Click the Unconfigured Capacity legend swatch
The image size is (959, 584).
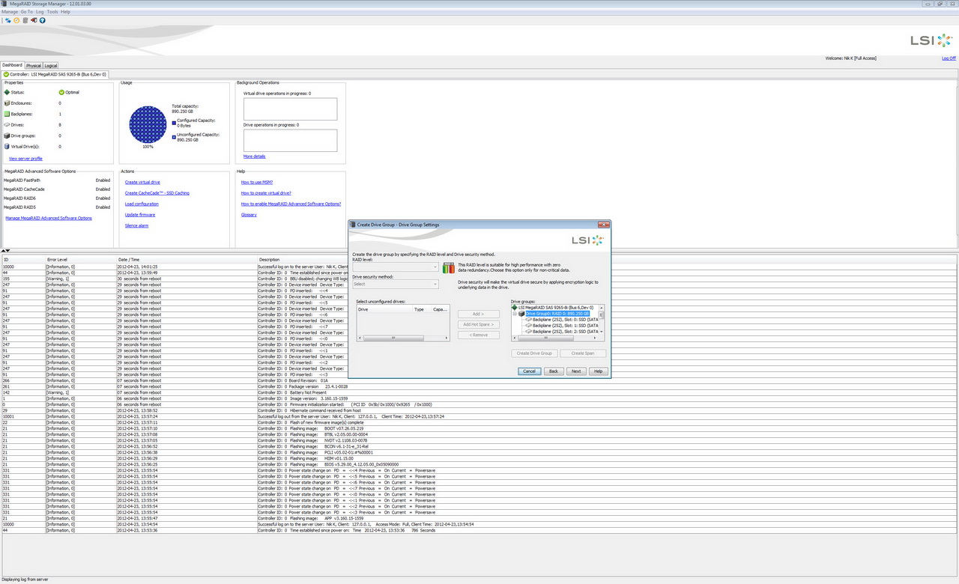tap(174, 136)
